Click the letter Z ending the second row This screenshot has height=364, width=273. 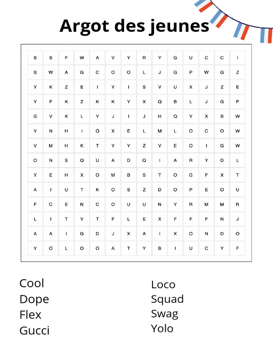click(x=237, y=72)
